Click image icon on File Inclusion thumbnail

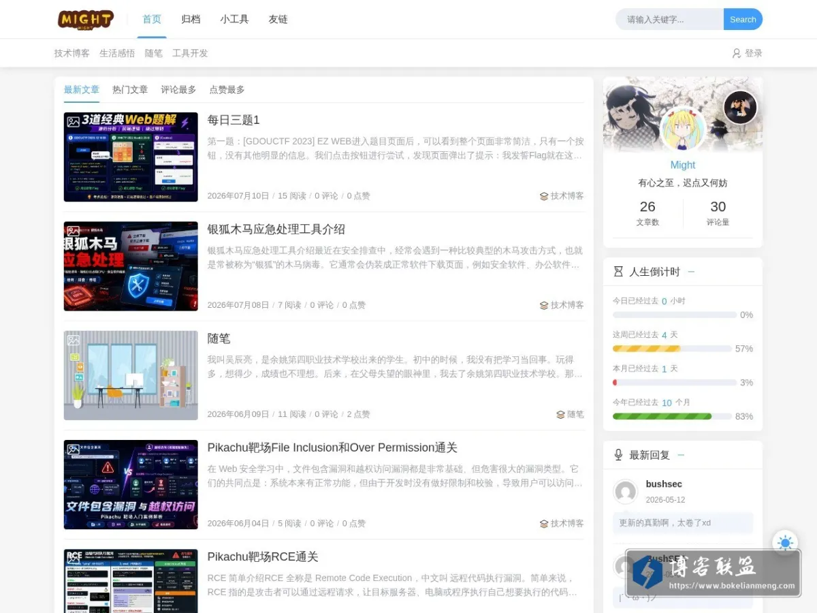click(74, 449)
